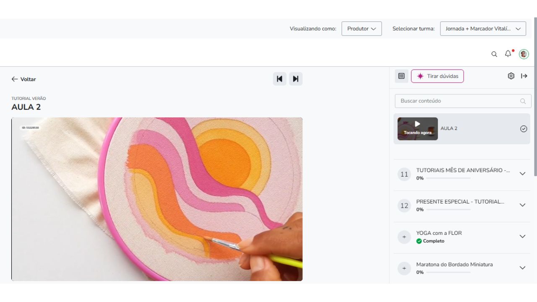Screen dimensions: 537x302
Task: Expand TUTORIAIS MÊS DE ANIVERSÁRIO module
Action: (x=522, y=174)
